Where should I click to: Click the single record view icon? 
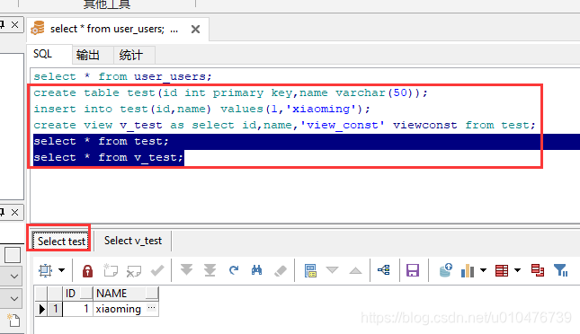[x=310, y=270]
